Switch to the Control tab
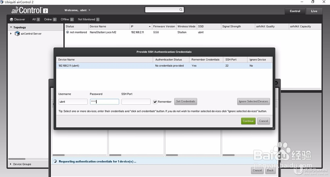 point(295,11)
